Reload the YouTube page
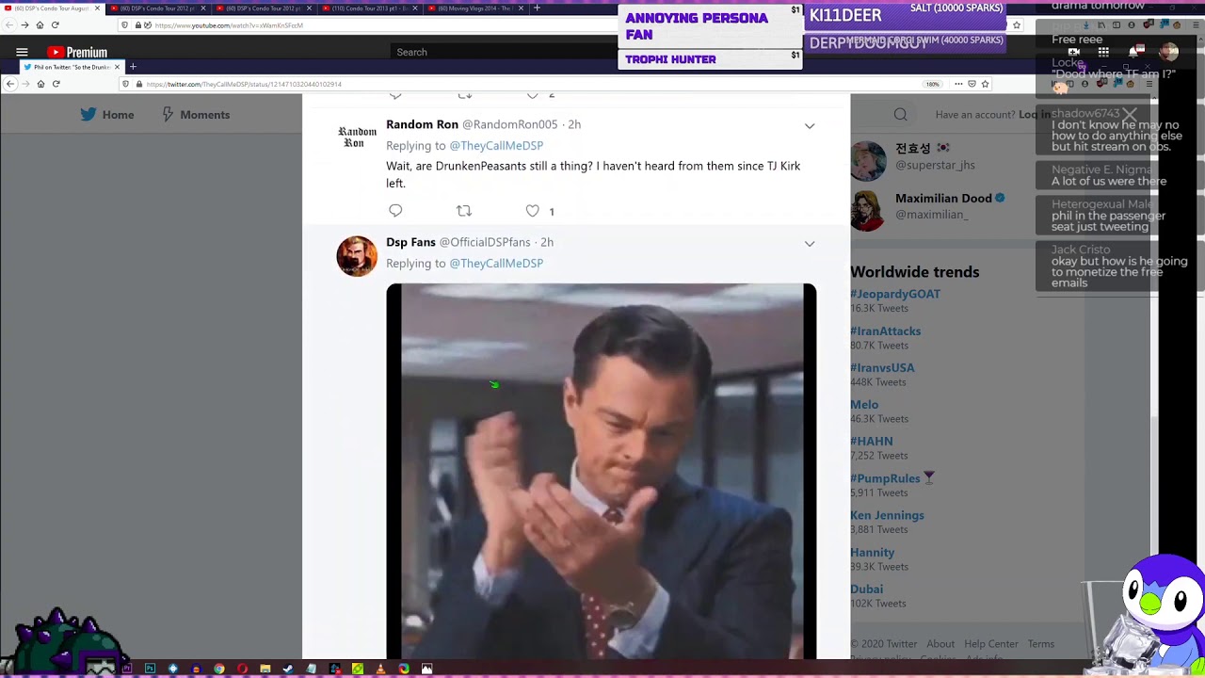This screenshot has width=1205, height=678. [x=55, y=25]
